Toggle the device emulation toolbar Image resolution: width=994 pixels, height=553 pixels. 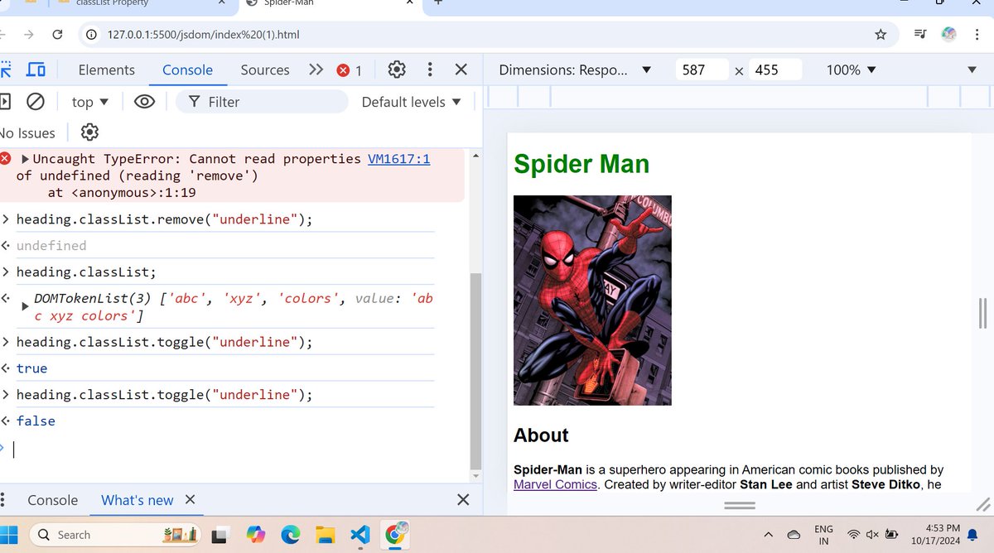click(x=36, y=69)
